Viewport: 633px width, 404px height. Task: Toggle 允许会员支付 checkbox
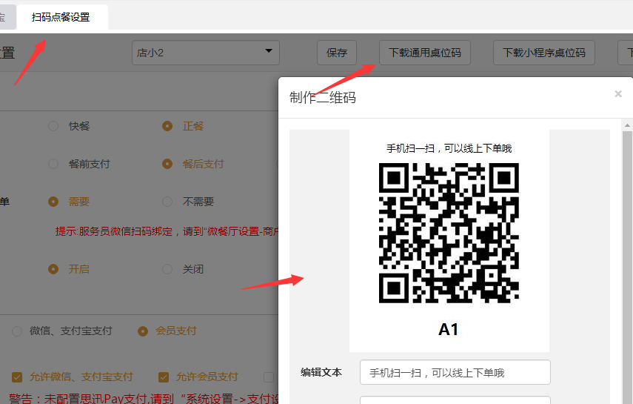(x=164, y=377)
